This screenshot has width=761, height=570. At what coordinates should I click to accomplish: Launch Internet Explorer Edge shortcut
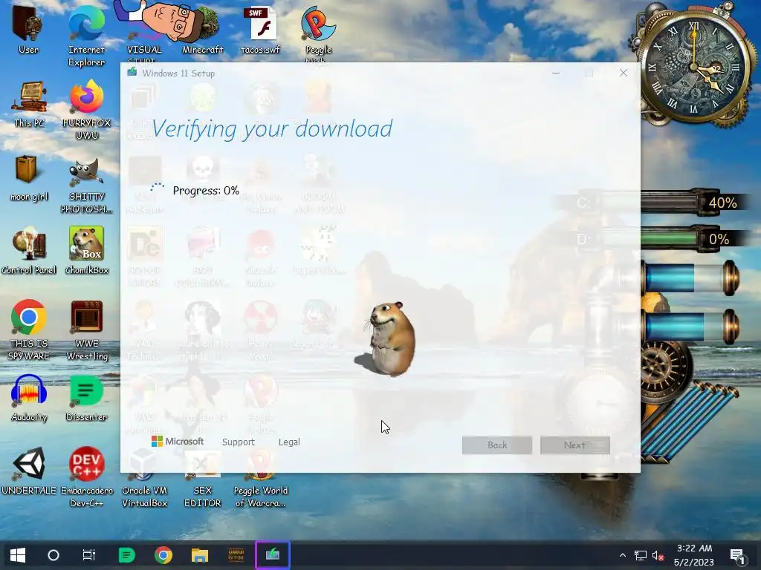pos(86,35)
